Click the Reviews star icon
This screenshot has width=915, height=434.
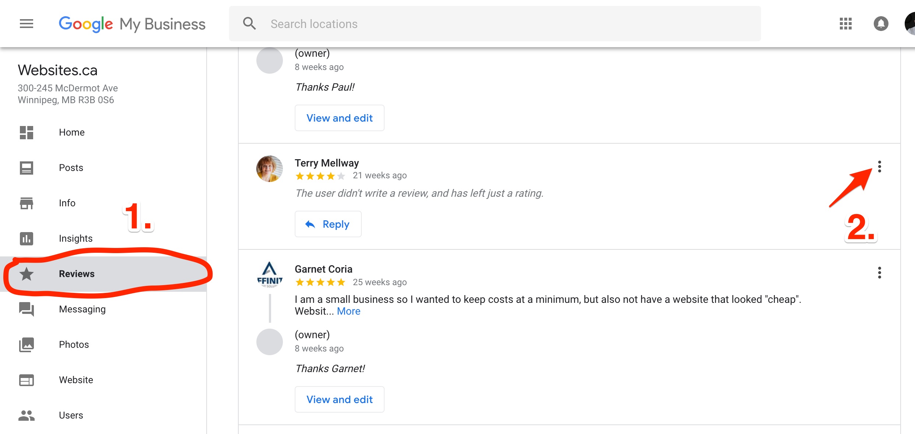coord(27,274)
